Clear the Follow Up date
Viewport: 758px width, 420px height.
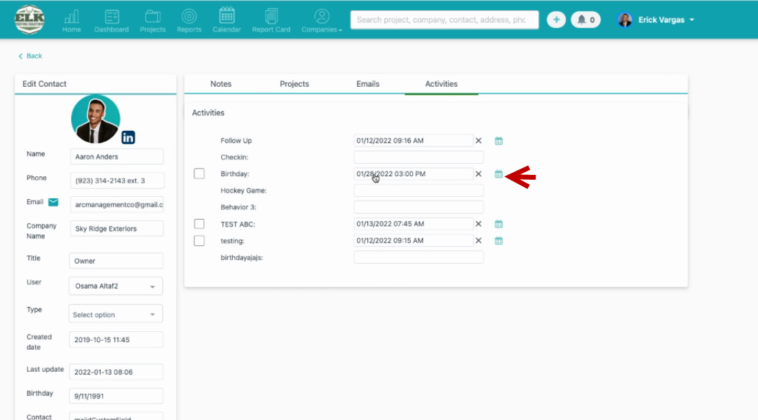[x=478, y=140]
